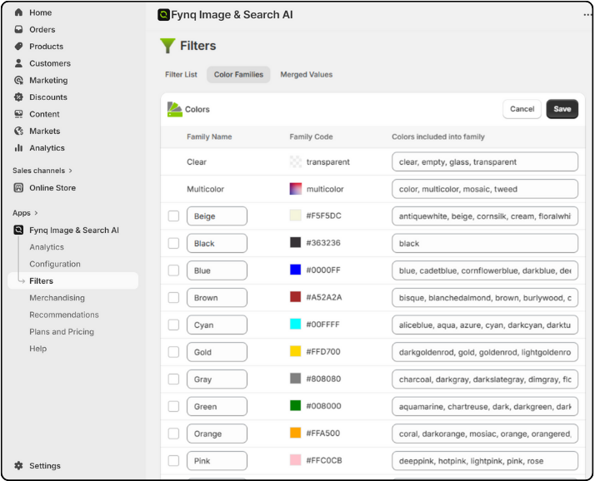Screen dimensions: 595x481
Task: Click the Fynq app icon in sidebar
Action: (18, 230)
